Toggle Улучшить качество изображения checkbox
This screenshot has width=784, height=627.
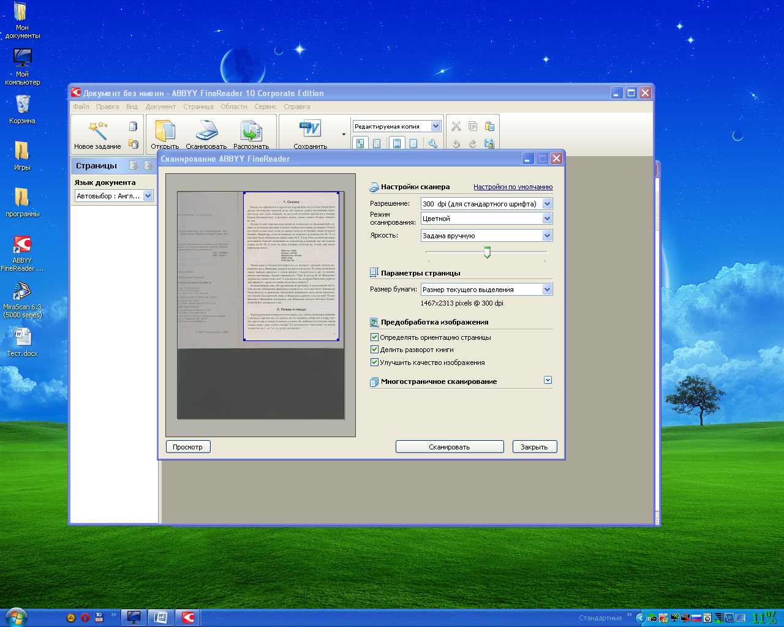click(x=374, y=362)
